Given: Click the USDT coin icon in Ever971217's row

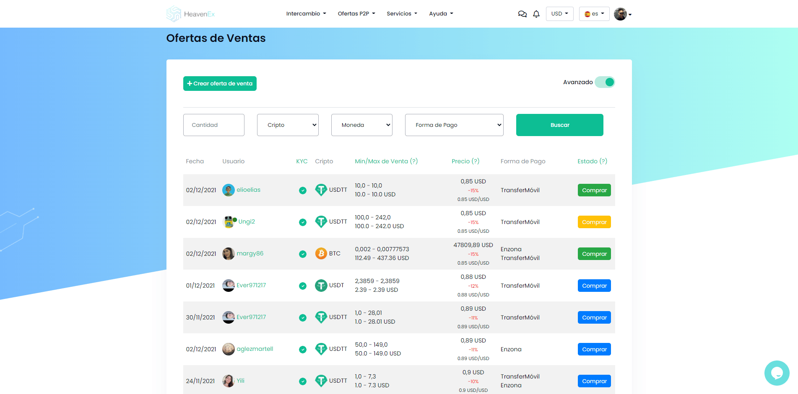Looking at the screenshot, I should point(321,285).
